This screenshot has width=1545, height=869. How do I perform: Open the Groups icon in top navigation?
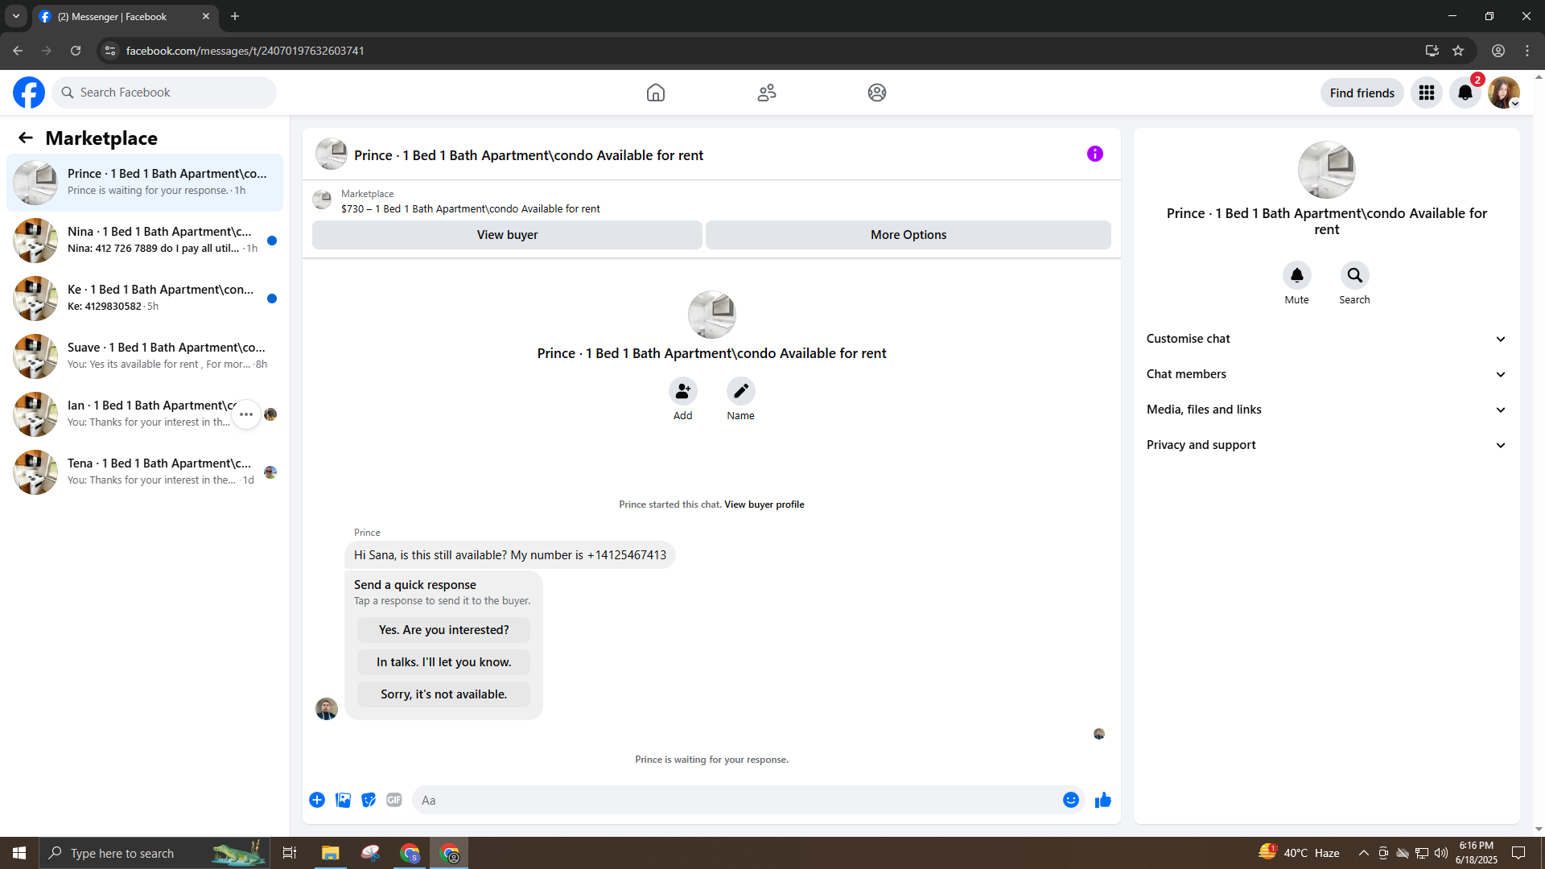[x=877, y=93]
